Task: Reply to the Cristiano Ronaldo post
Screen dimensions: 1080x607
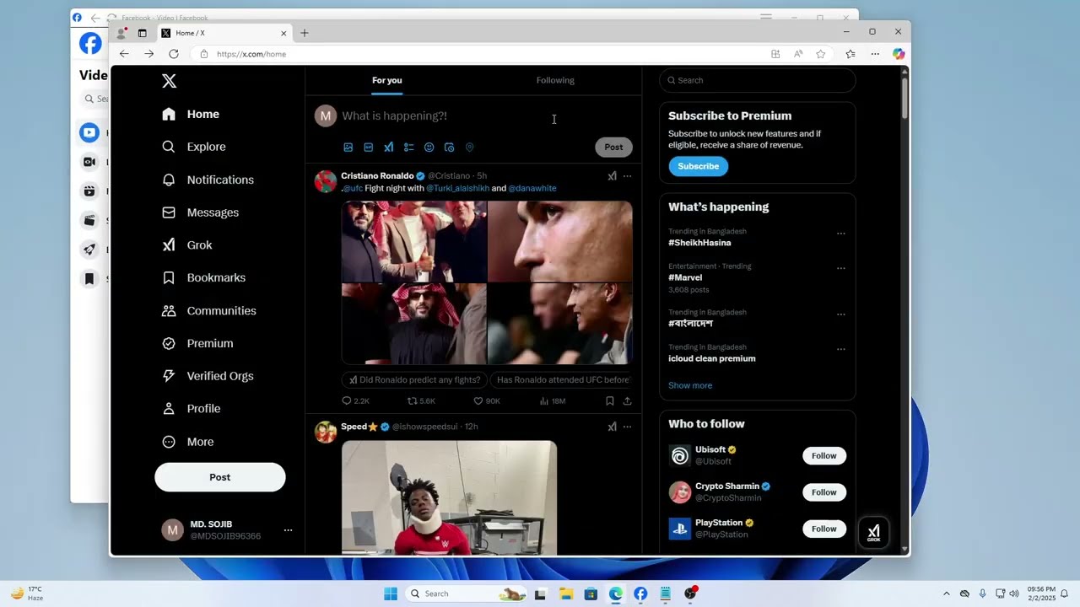Action: 355,401
